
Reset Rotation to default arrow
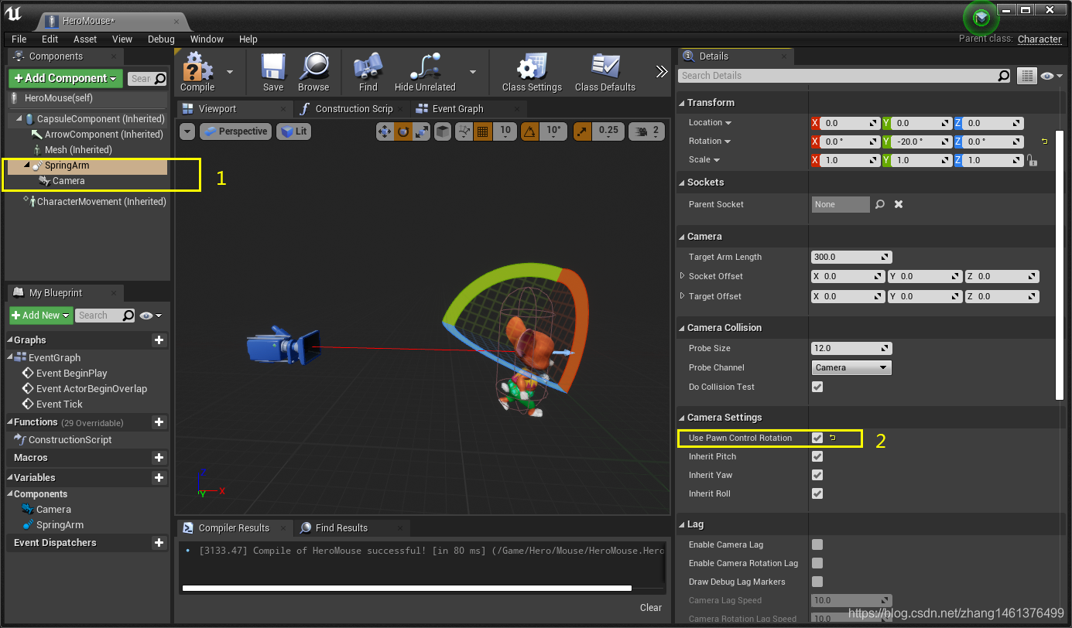tap(1044, 142)
